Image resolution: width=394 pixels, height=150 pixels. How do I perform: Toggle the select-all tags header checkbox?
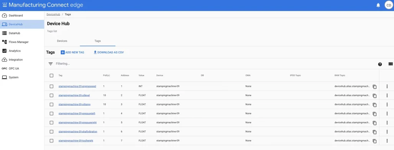click(52, 75)
